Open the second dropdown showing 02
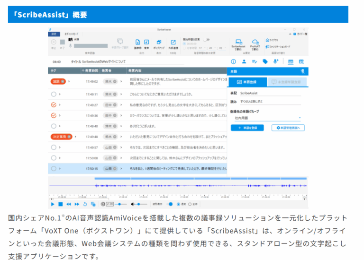The image size is (364, 260). point(222,48)
